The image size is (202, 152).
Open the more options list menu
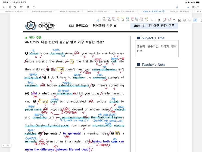coord(197,7)
